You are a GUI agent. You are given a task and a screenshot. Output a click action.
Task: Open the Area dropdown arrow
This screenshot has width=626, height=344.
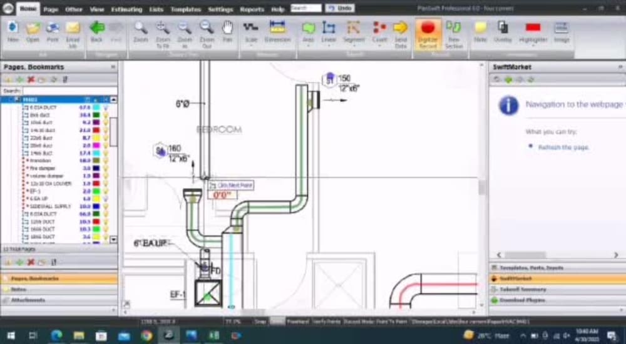point(308,46)
